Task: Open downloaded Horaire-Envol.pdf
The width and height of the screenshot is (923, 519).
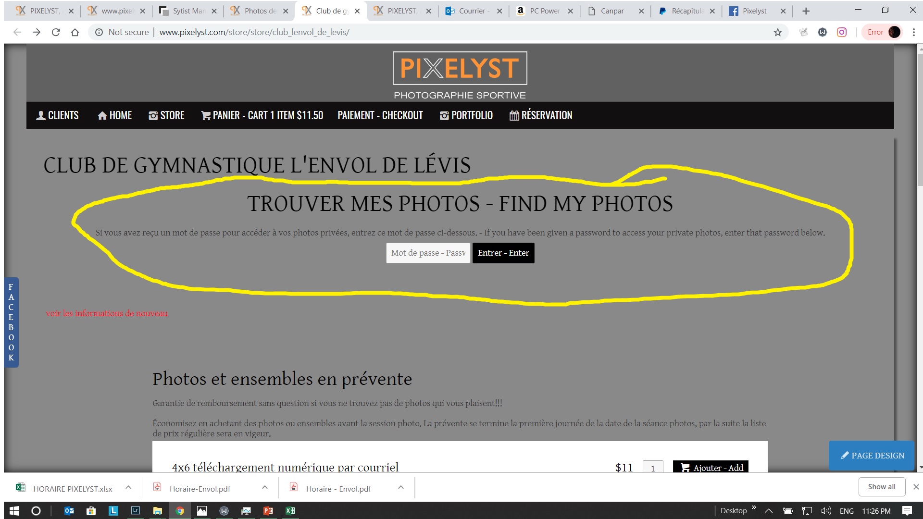Action: tap(192, 488)
